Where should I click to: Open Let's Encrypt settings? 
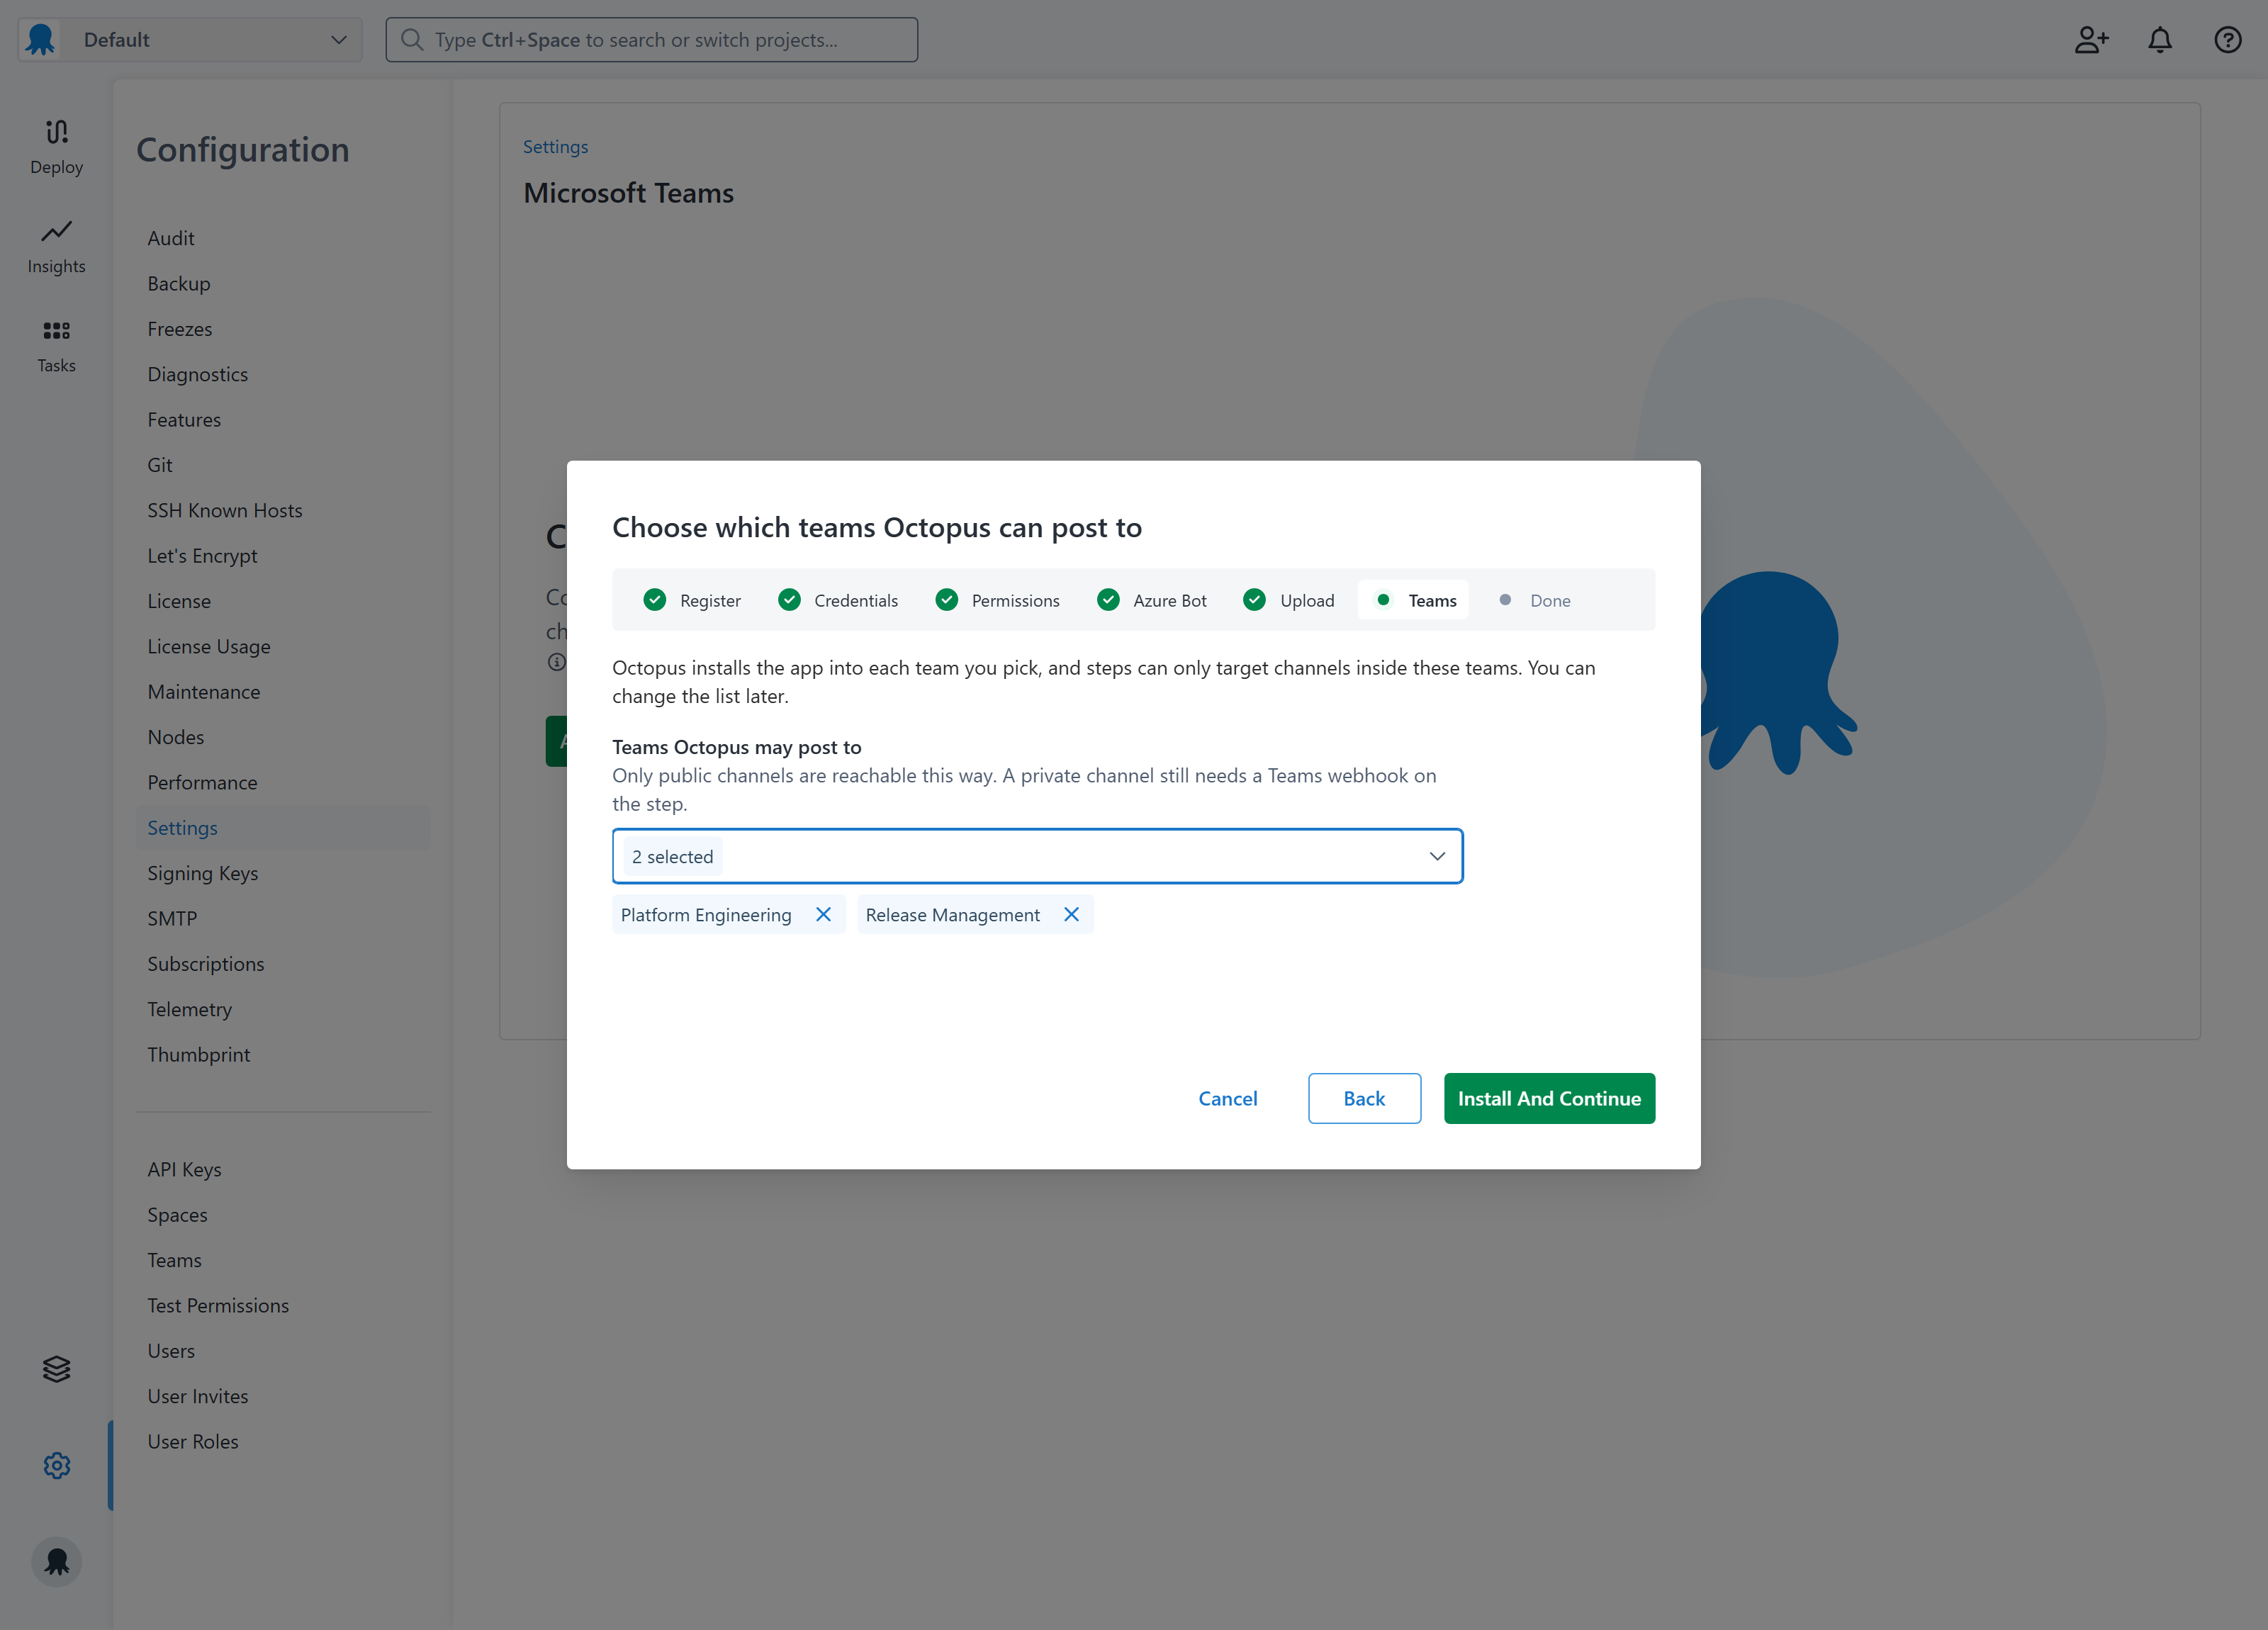coord(202,555)
